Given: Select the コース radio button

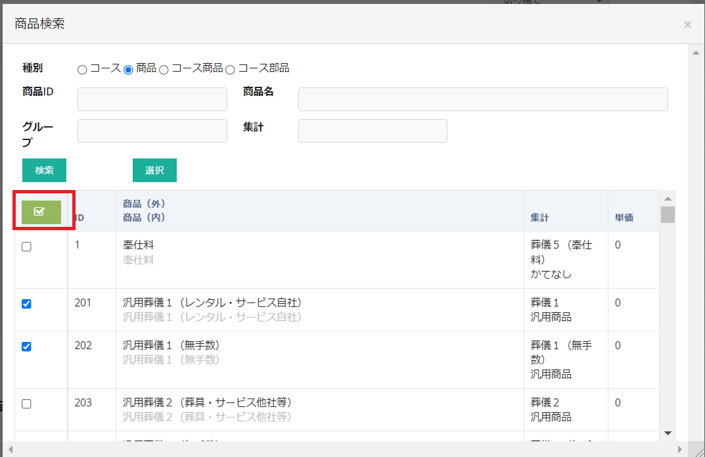Looking at the screenshot, I should 82,69.
